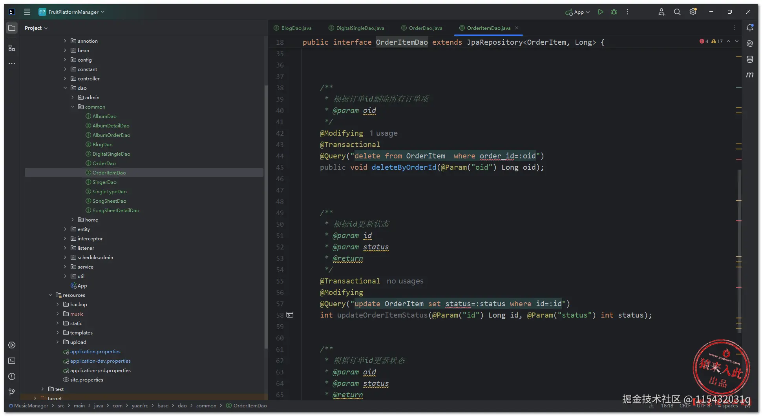Open the Project view dropdown
Image resolution: width=762 pixels, height=416 pixels.
(36, 28)
